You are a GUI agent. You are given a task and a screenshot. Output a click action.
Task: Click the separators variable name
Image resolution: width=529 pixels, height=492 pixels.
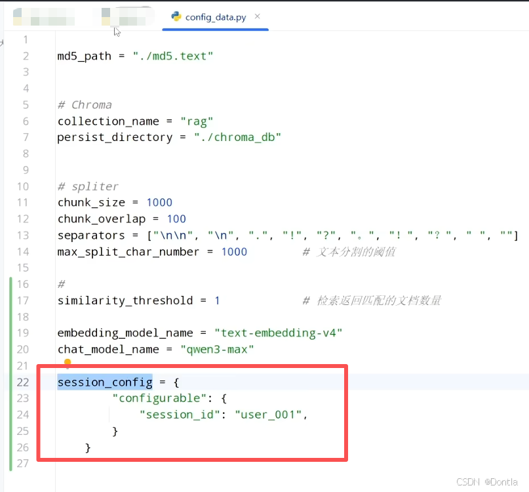[x=91, y=236]
